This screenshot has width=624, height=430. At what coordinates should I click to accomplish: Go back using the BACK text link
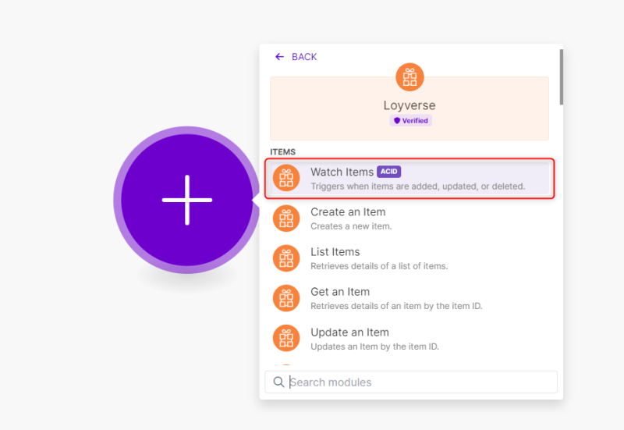[x=304, y=57]
